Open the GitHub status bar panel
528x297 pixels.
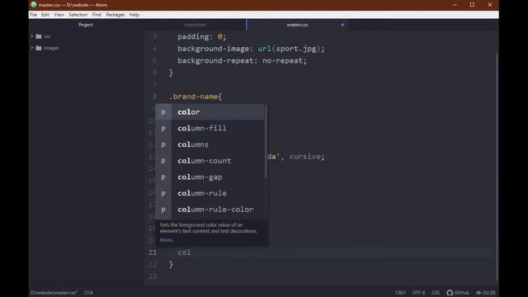tap(458, 293)
